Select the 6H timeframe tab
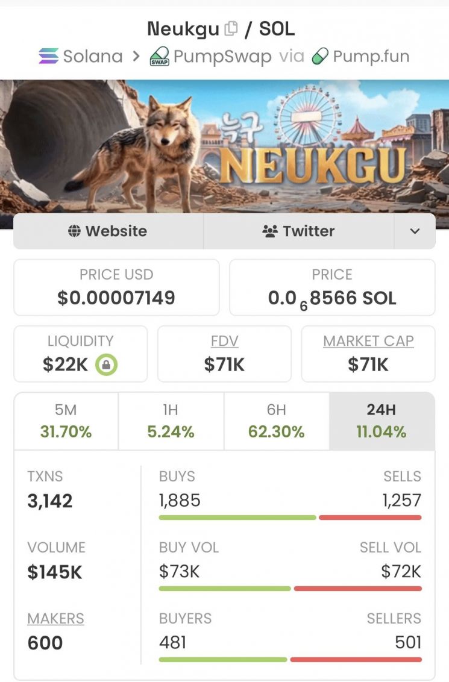The width and height of the screenshot is (449, 682). click(x=277, y=421)
